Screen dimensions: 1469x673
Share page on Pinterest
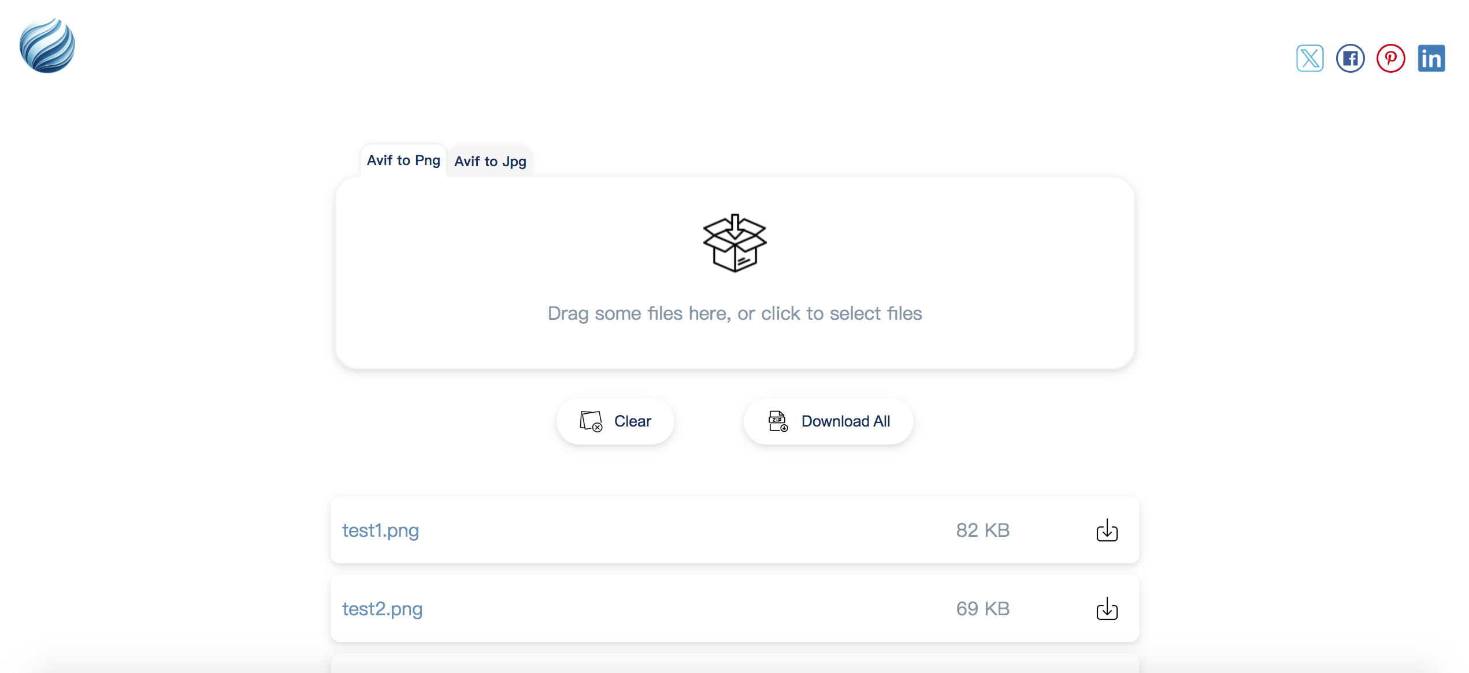click(1390, 58)
